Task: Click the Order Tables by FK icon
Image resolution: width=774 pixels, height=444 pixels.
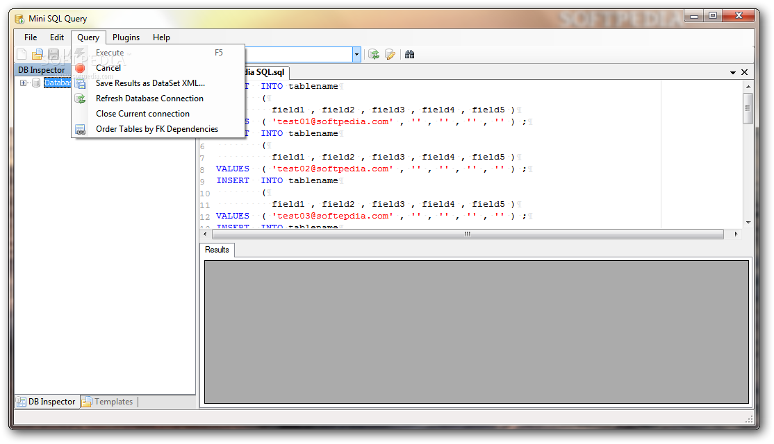Action: pyautogui.click(x=80, y=129)
